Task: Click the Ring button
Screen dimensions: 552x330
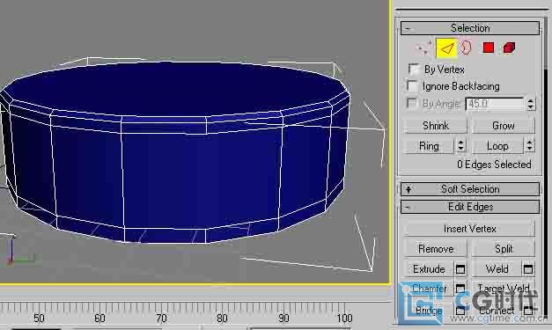Action: (x=429, y=146)
